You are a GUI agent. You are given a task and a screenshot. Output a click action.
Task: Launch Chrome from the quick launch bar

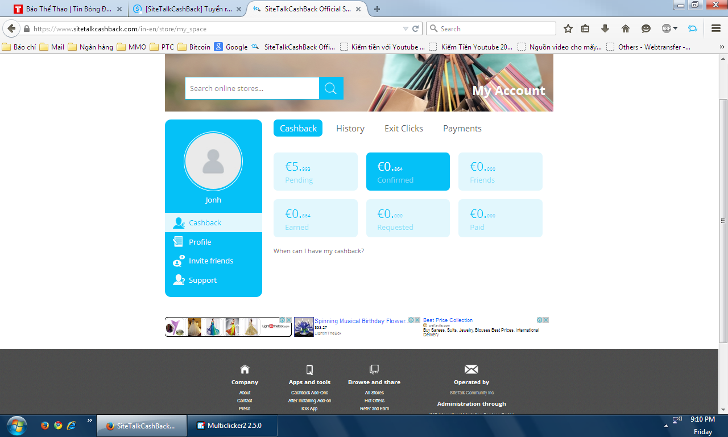click(58, 425)
